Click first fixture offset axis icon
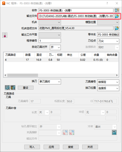This screenshot has width=122, height=152. (65, 132)
